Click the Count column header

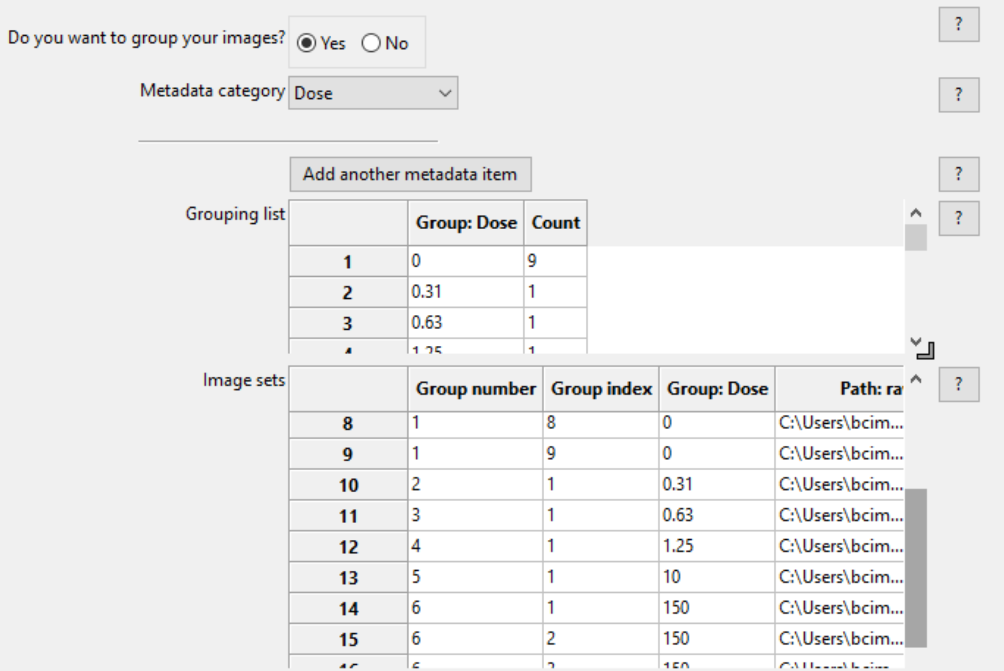click(555, 223)
